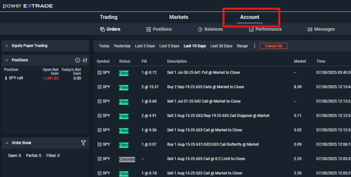Select the SPY call position row

tap(16, 78)
